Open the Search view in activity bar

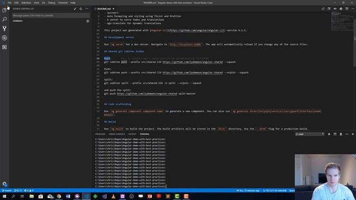pyautogui.click(x=4, y=19)
